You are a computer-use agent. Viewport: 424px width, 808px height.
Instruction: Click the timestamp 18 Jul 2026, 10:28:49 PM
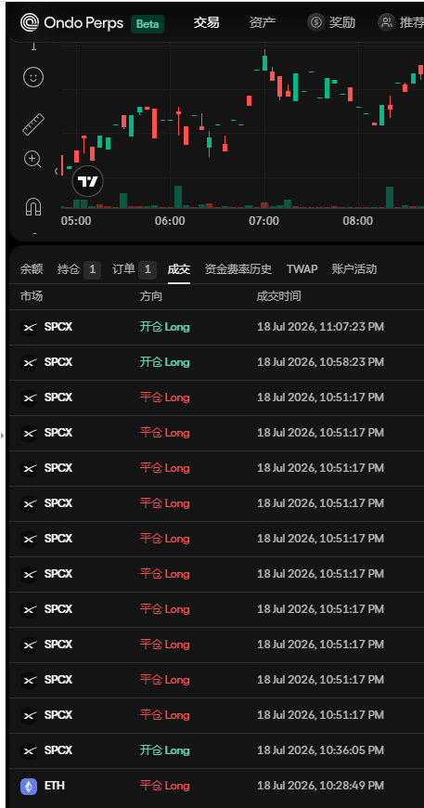pyautogui.click(x=321, y=786)
